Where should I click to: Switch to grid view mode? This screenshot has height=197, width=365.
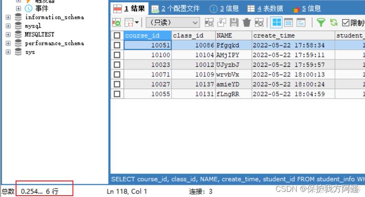[277, 22]
